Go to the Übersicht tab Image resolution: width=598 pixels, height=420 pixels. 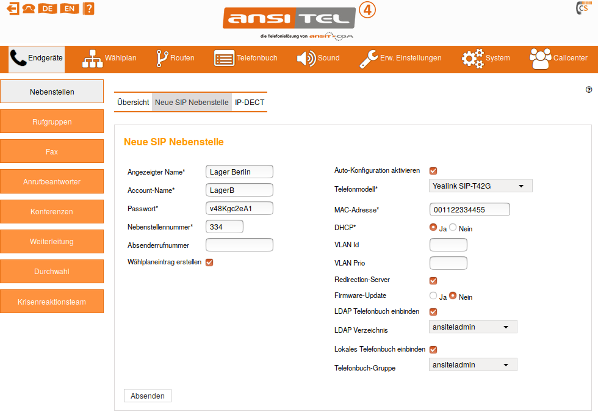(x=133, y=103)
